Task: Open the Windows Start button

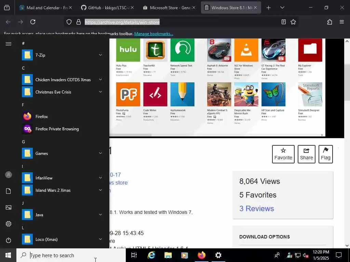Action: point(8,255)
